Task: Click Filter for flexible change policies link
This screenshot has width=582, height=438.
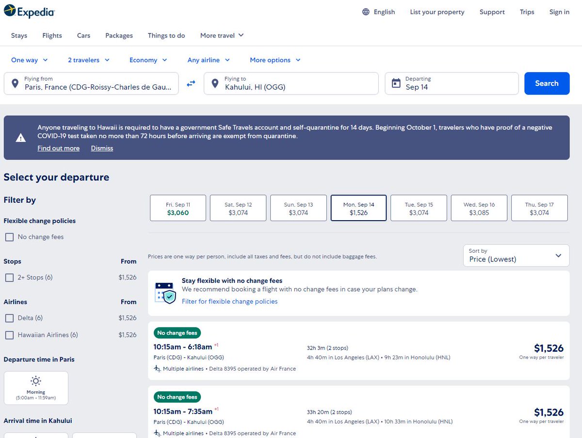Action: point(229,302)
